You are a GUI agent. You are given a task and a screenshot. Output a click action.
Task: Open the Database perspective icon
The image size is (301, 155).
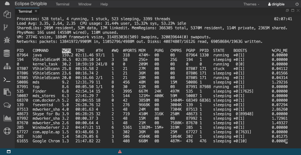click(x=7, y=53)
